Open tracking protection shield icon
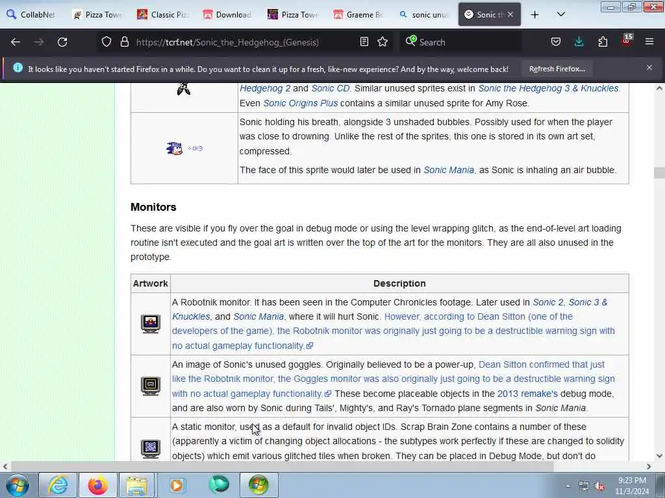The width and height of the screenshot is (665, 498). point(107,42)
